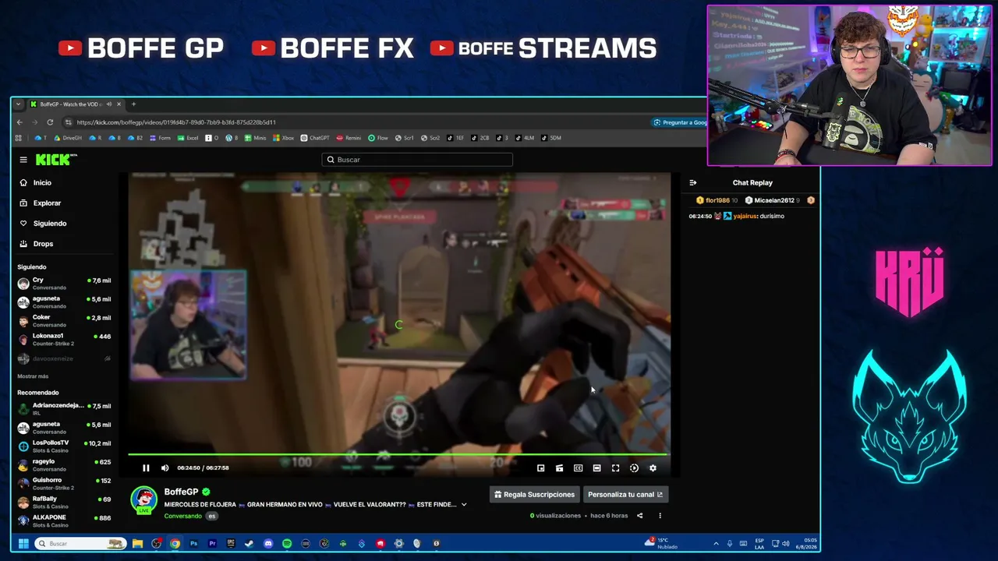Share the VOD with the share icon
Viewport: 998px width, 561px height.
point(639,516)
